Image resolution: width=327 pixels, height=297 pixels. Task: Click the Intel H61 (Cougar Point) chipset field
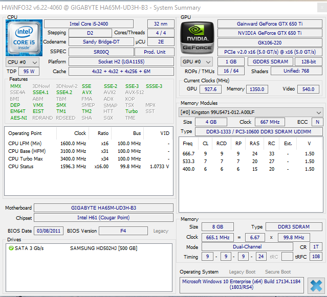coord(104,218)
